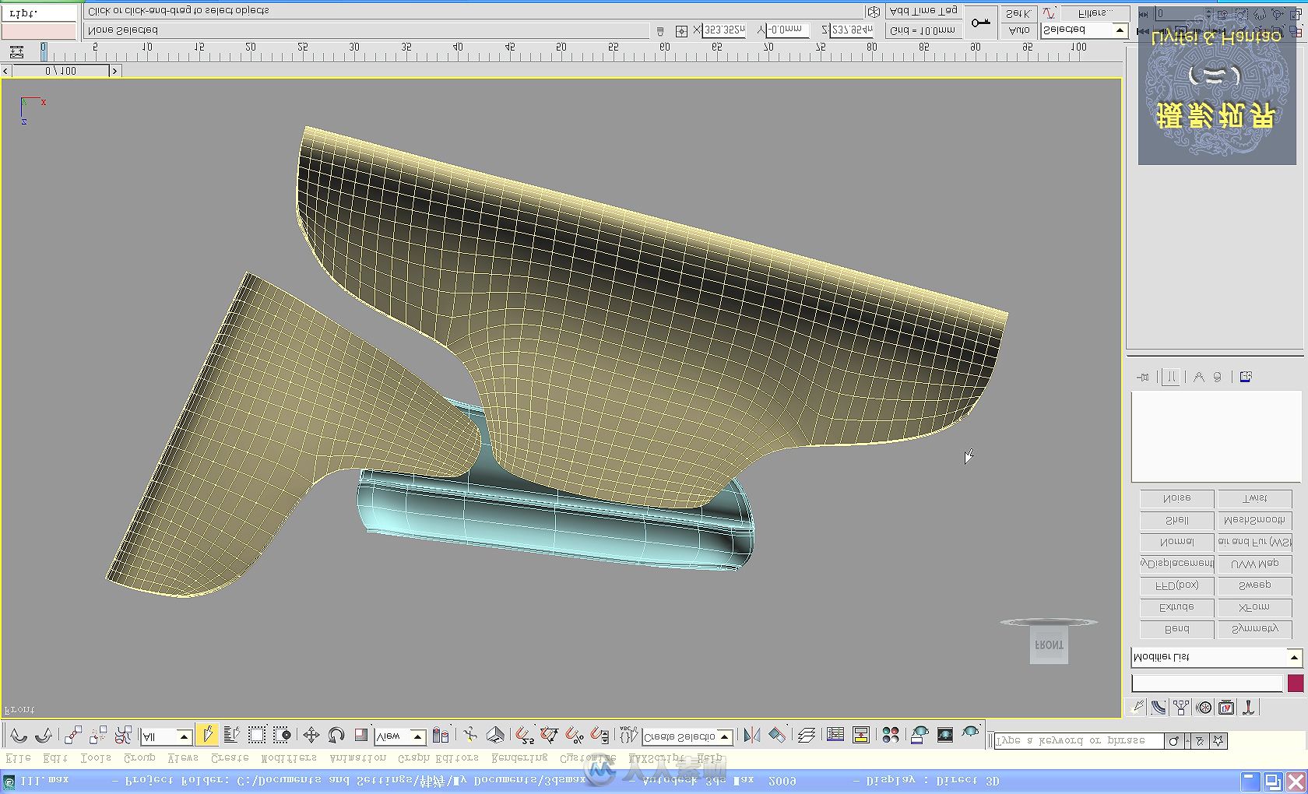The image size is (1308, 794).
Task: Click the Mirror tool icon
Action: click(x=751, y=735)
